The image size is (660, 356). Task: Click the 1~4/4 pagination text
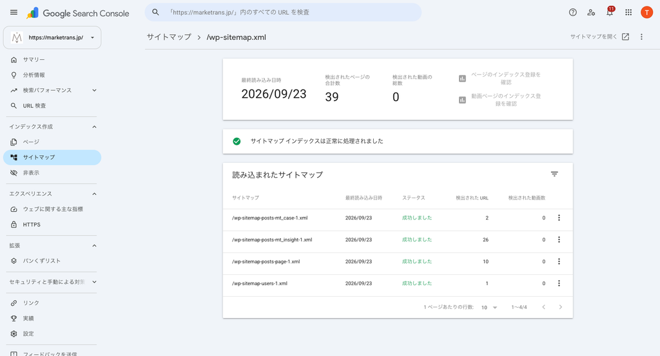pos(519,307)
